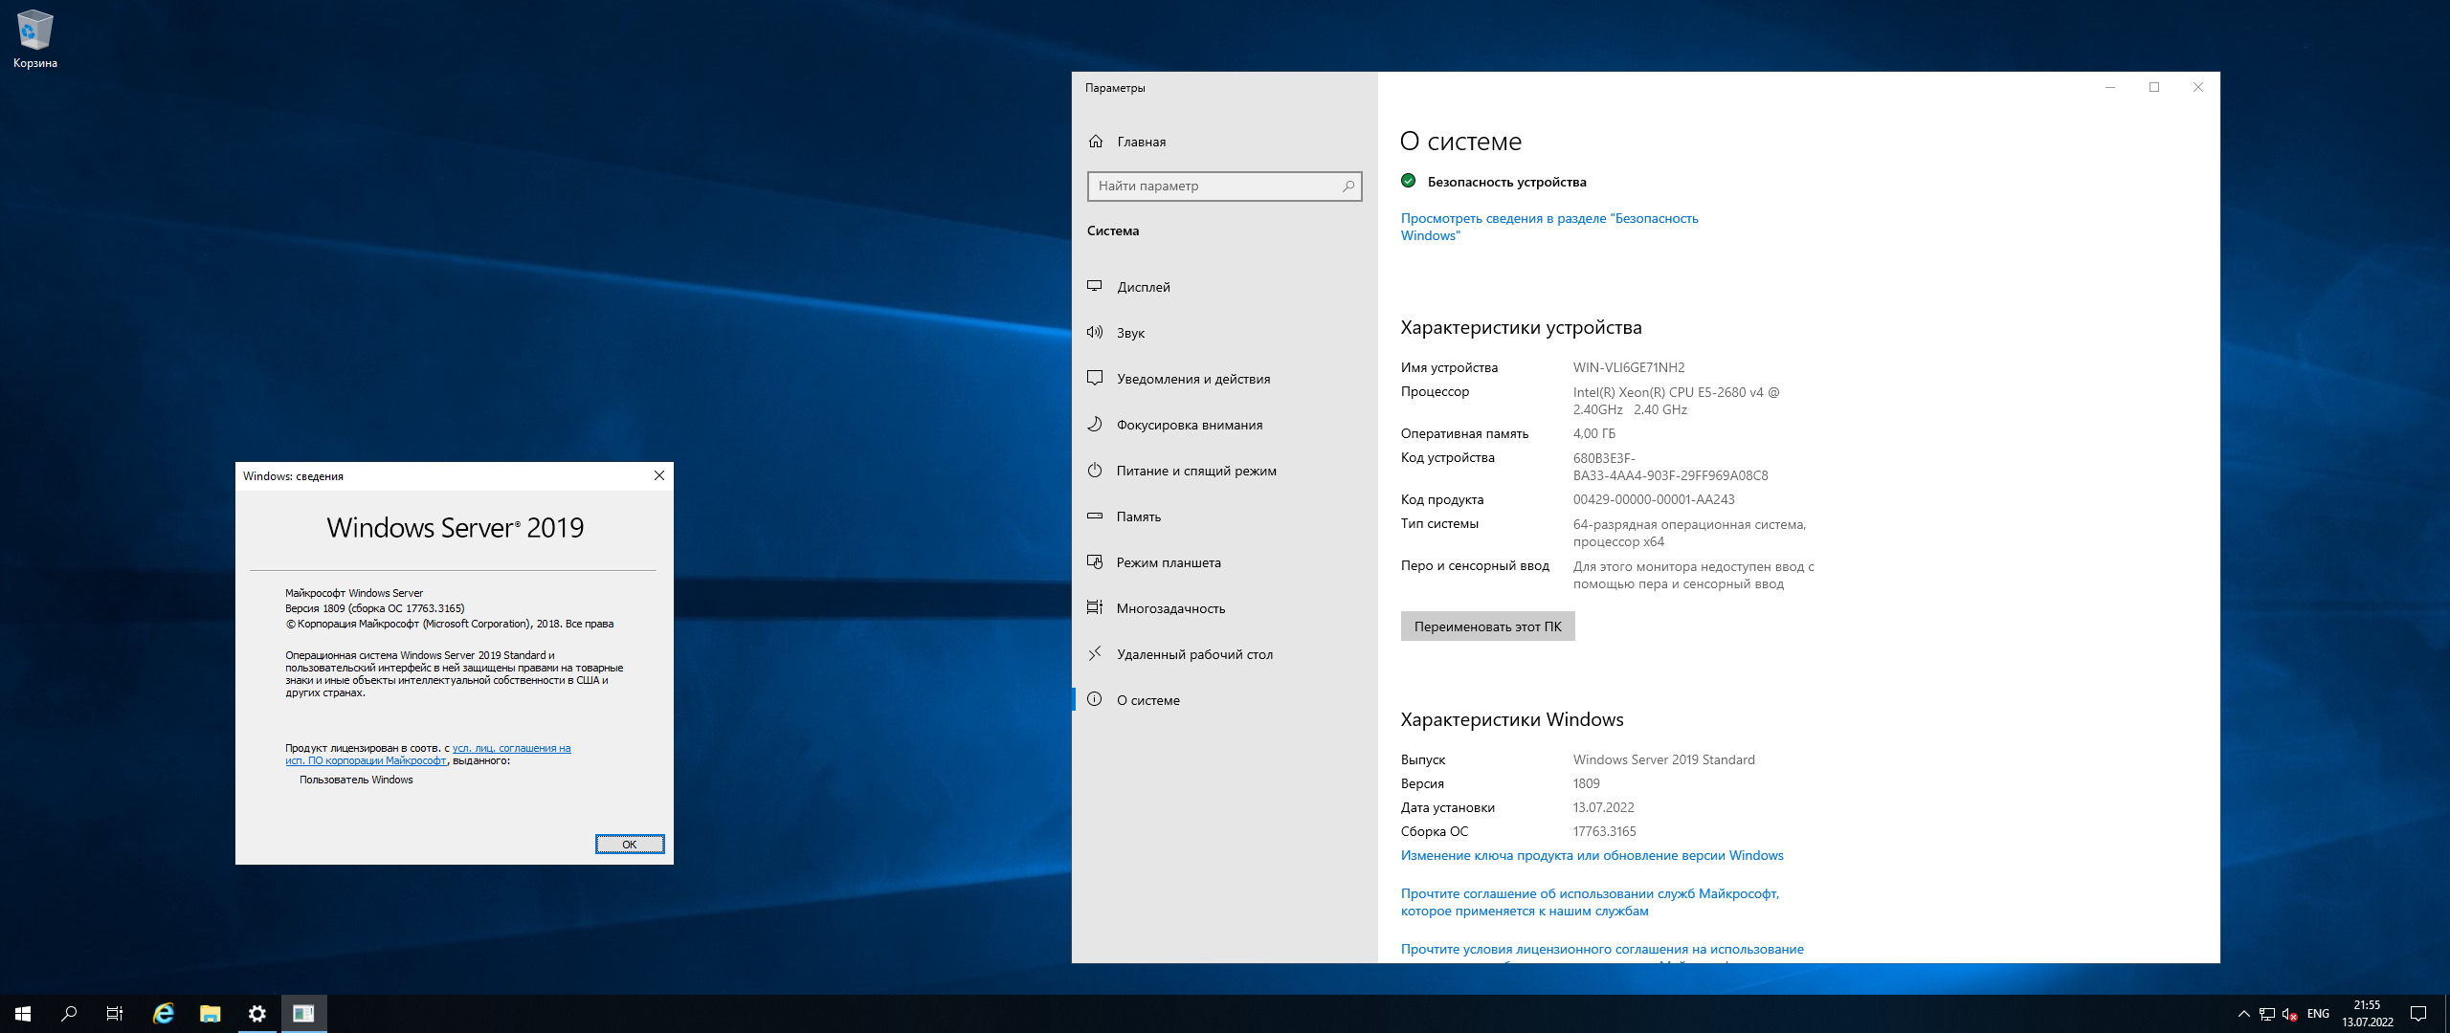Open Питание и спящий режим settings page

1225,471
